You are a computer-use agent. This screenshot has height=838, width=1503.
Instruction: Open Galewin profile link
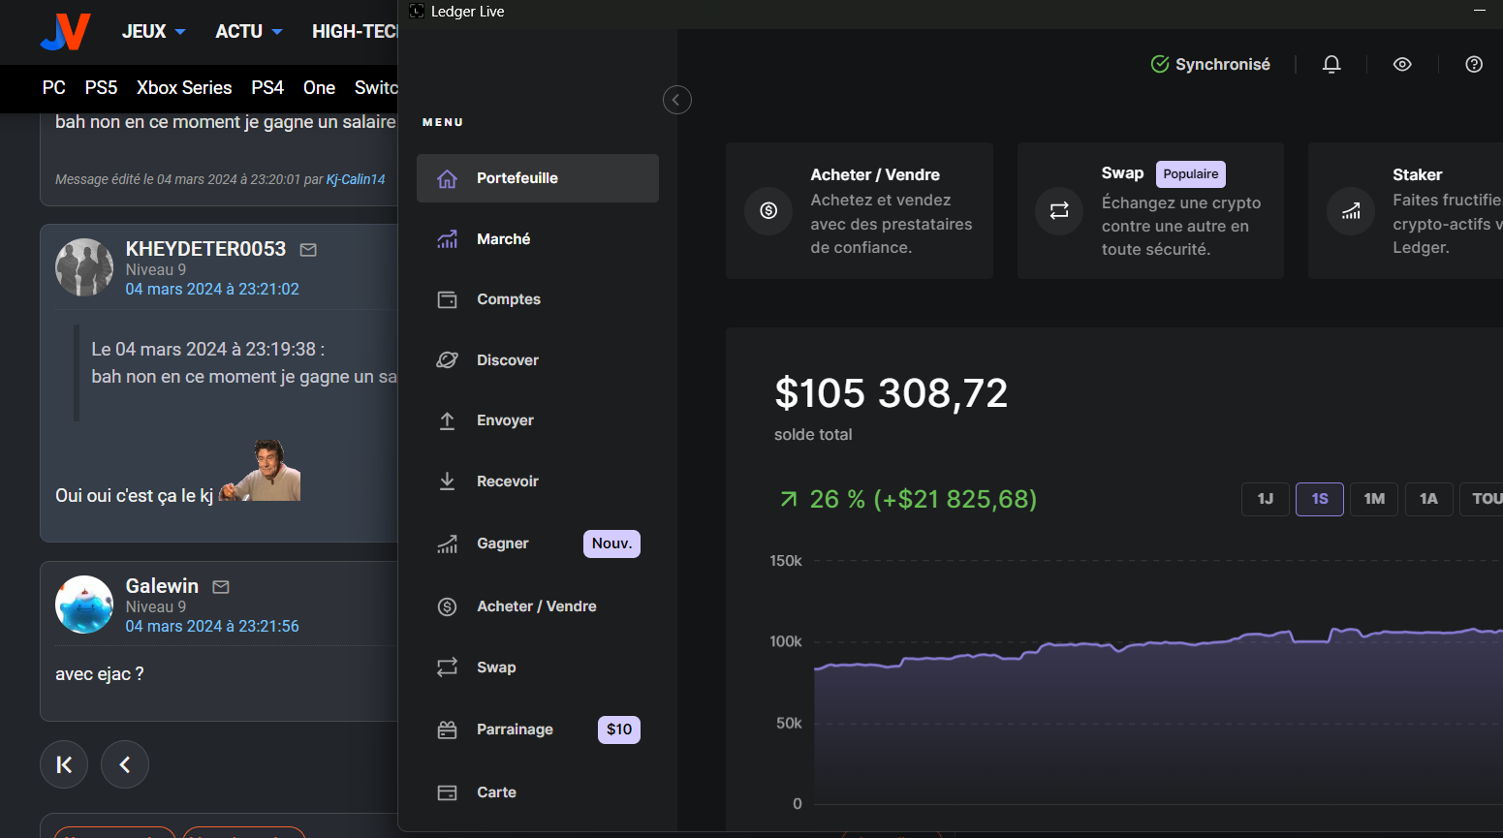(162, 586)
